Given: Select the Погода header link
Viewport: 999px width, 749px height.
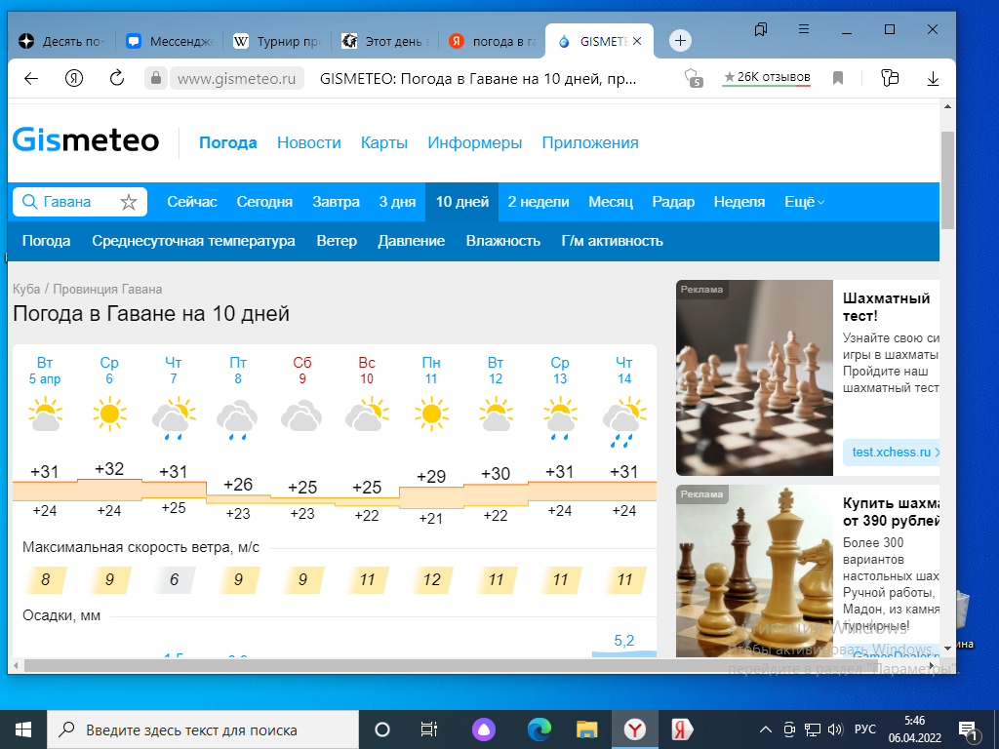Looking at the screenshot, I should 228,142.
